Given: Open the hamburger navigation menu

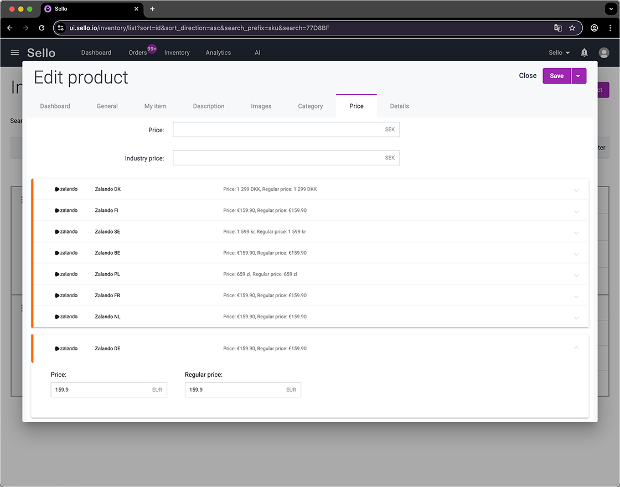Looking at the screenshot, I should pyautogui.click(x=14, y=53).
